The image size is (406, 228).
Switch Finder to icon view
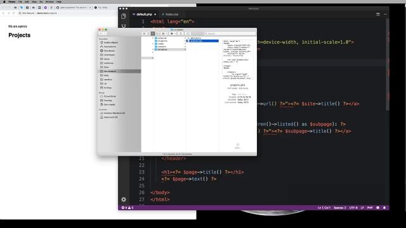pos(144,34)
